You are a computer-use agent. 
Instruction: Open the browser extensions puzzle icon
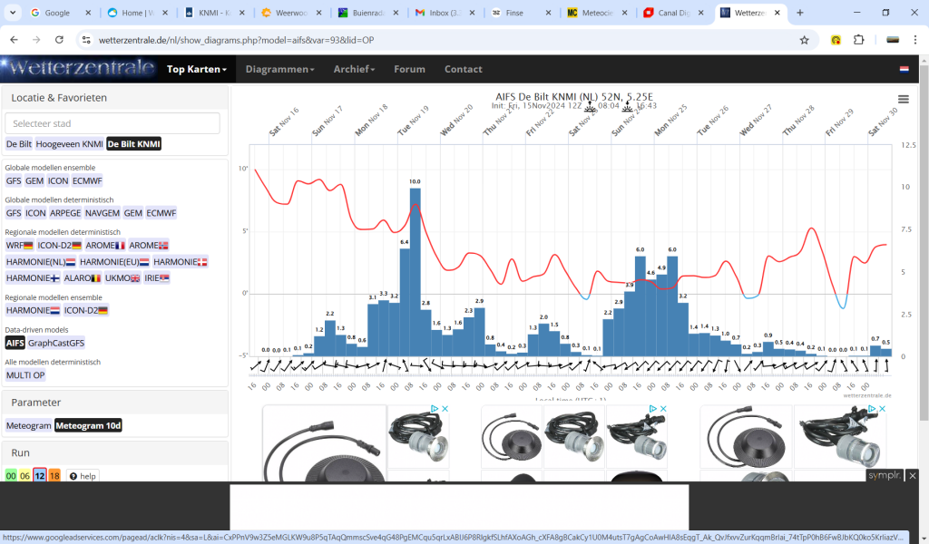point(858,40)
